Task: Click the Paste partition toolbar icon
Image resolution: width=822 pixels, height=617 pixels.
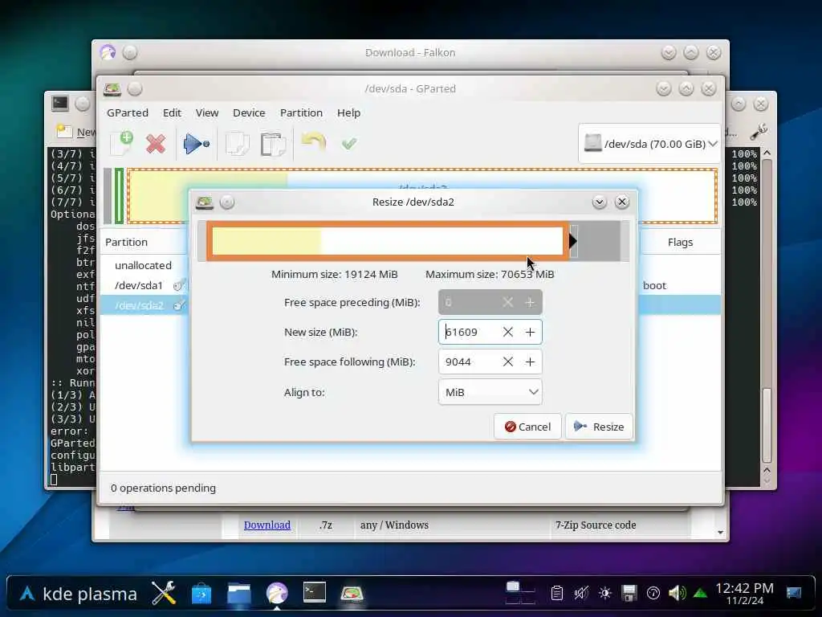Action: click(273, 145)
